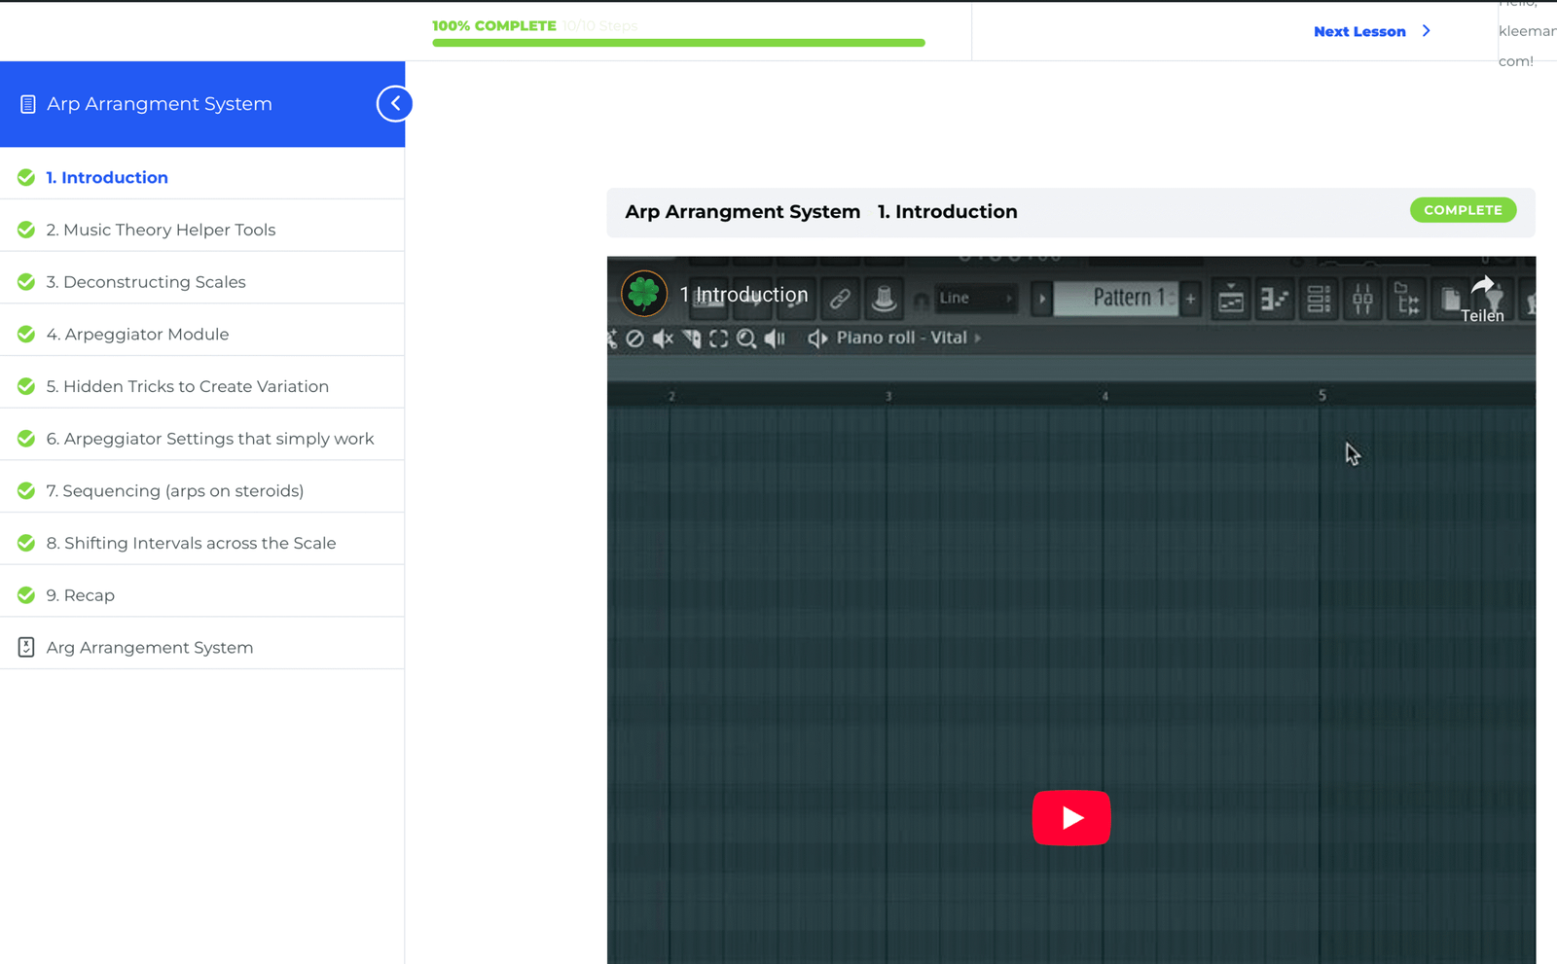Click the '1 Introduction' video title
Image resolution: width=1557 pixels, height=964 pixels.
[744, 295]
